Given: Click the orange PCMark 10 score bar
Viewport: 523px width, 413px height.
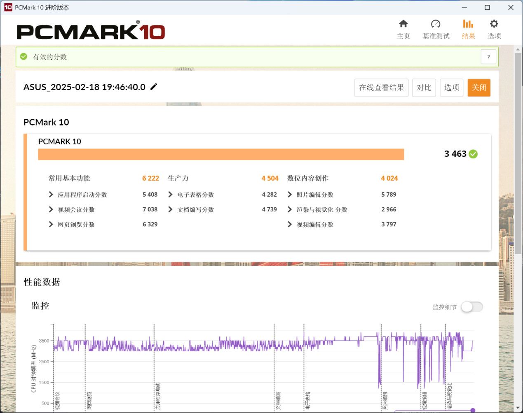Looking at the screenshot, I should tap(221, 154).
